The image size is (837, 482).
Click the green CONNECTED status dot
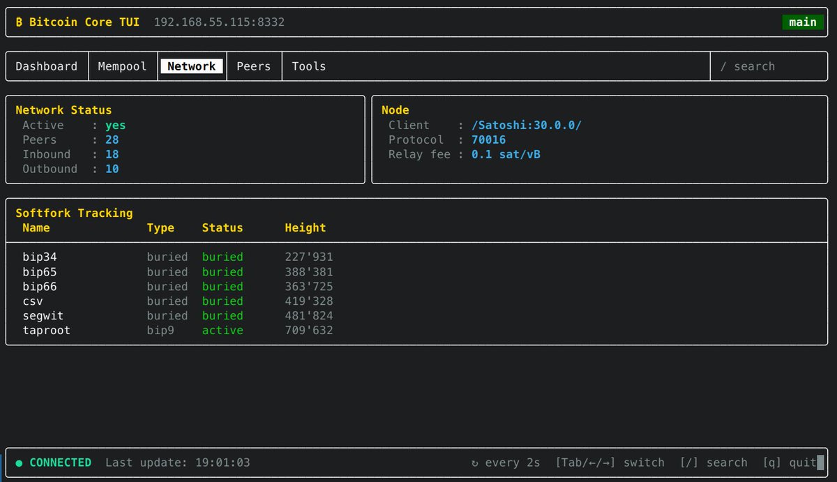point(19,462)
